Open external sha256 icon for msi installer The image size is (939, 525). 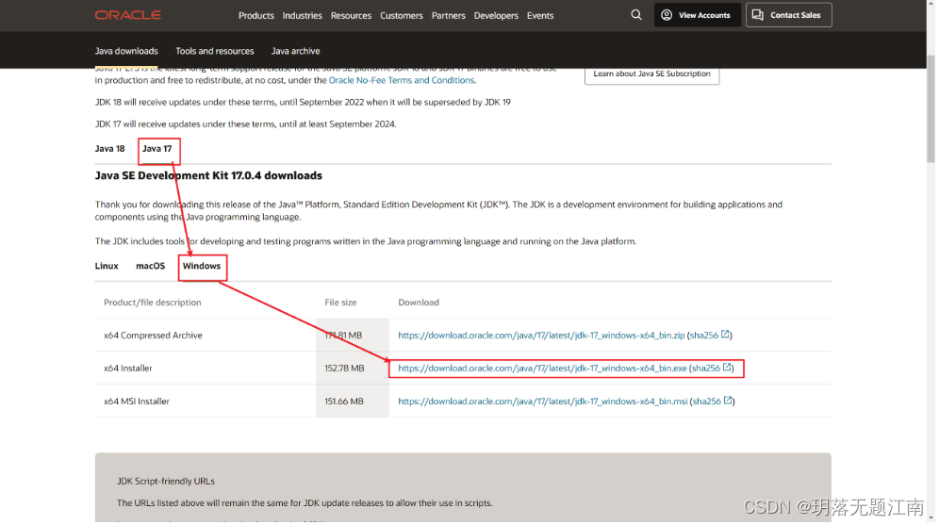click(x=728, y=401)
